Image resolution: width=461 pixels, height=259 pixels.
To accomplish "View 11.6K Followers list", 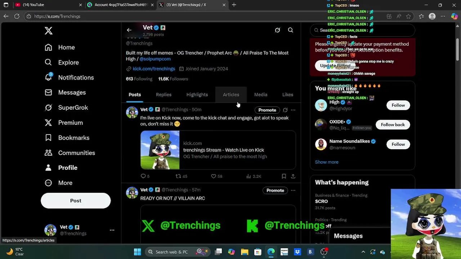I will click(x=173, y=79).
